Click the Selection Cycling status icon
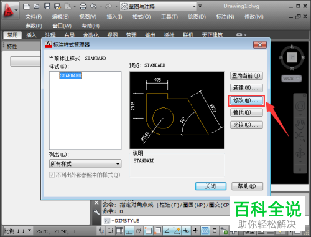The width and height of the screenshot is (311, 237). coord(224,231)
